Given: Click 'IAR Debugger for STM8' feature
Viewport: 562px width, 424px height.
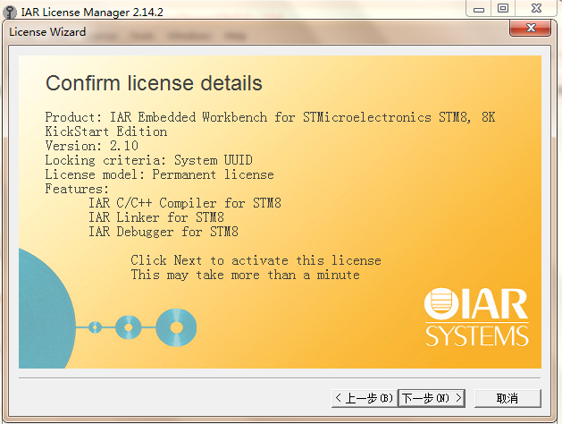Looking at the screenshot, I should (x=164, y=232).
